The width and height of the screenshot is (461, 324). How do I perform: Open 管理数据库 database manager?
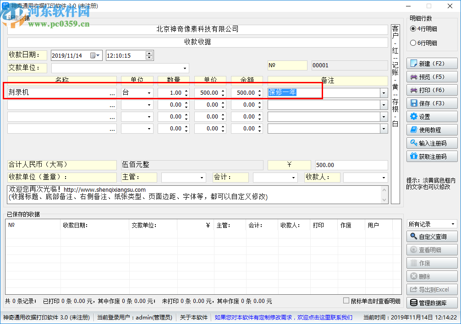(431, 302)
